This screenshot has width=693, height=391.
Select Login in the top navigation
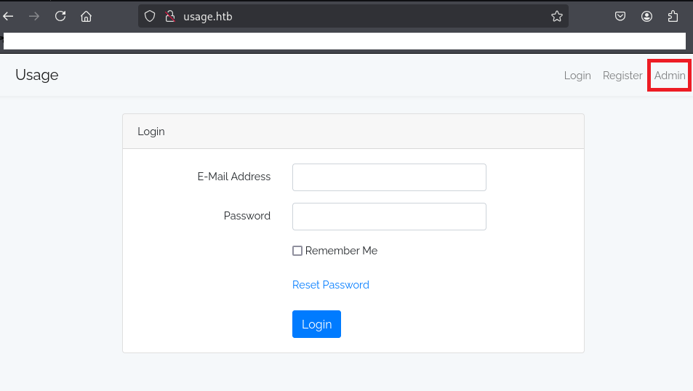tap(577, 76)
